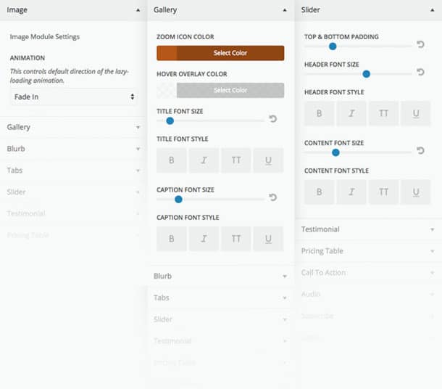Toggle underline for Header Font Style
The height and width of the screenshot is (389, 442).
coord(416,113)
